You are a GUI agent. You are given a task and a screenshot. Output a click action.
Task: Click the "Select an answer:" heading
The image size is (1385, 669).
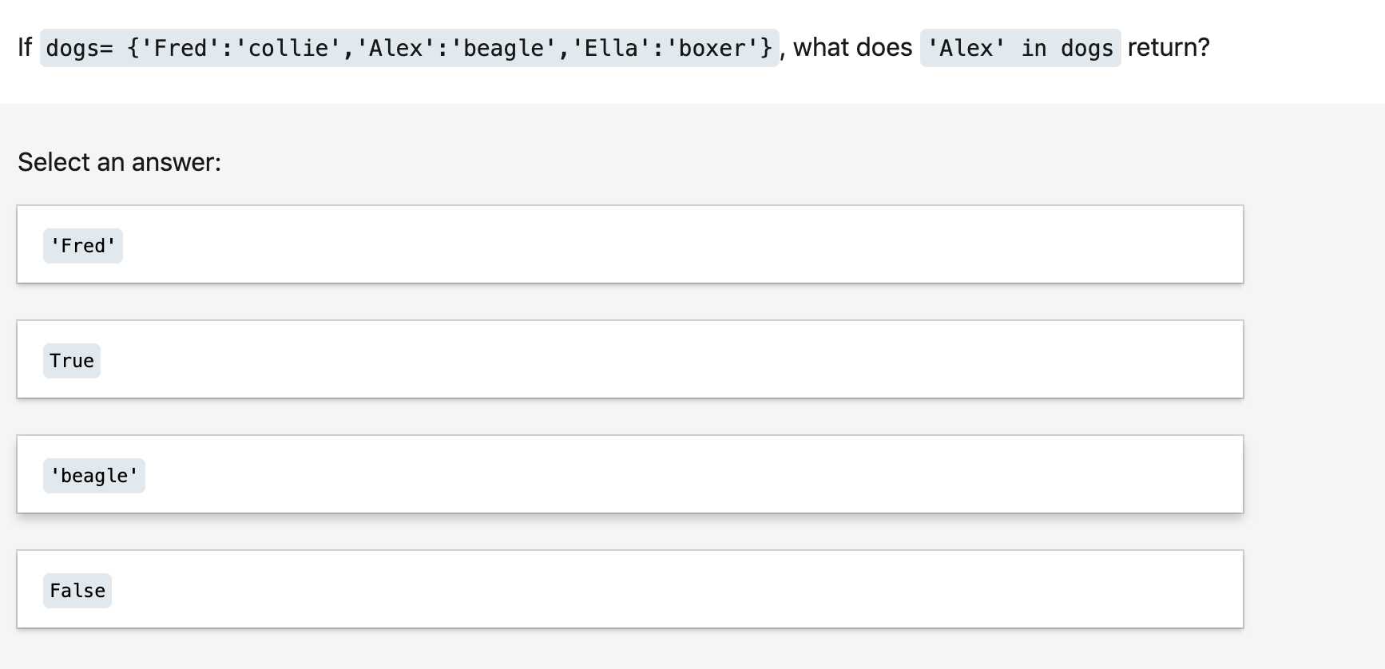119,162
